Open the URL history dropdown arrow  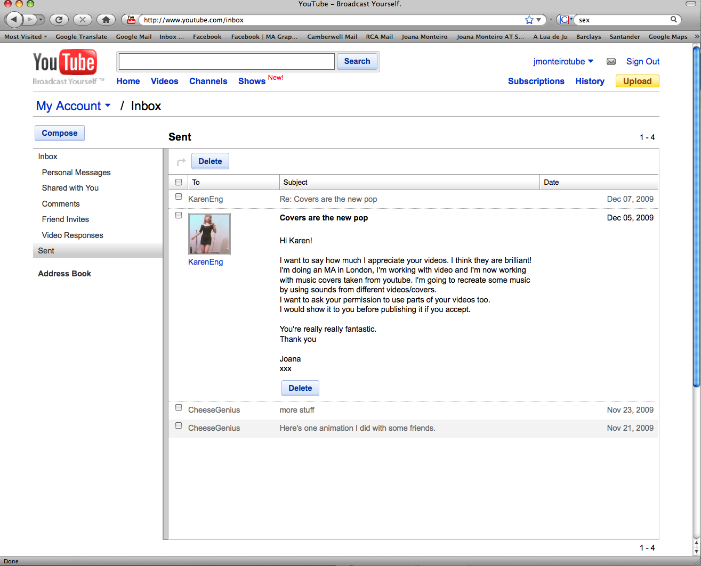538,20
